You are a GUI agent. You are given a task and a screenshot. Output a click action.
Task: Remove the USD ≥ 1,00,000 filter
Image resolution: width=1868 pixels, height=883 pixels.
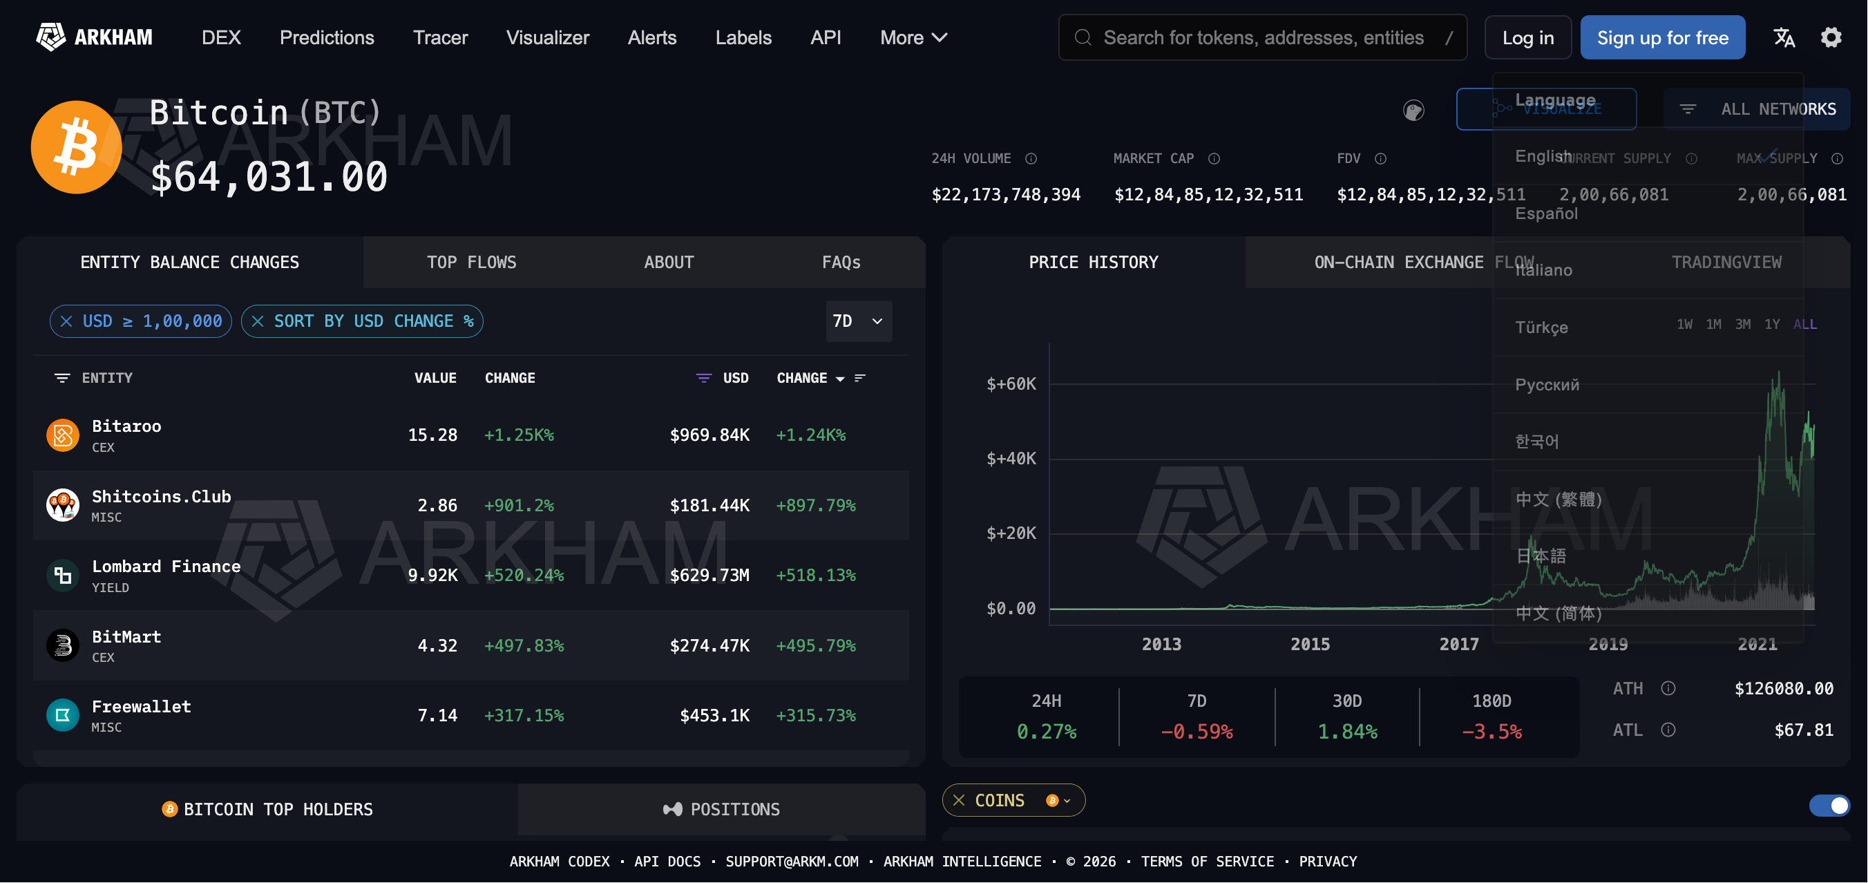[66, 321]
